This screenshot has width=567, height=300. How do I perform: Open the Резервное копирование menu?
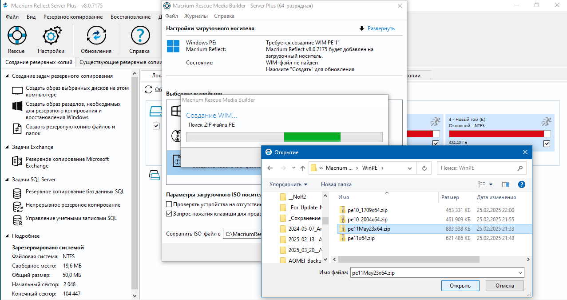point(73,17)
